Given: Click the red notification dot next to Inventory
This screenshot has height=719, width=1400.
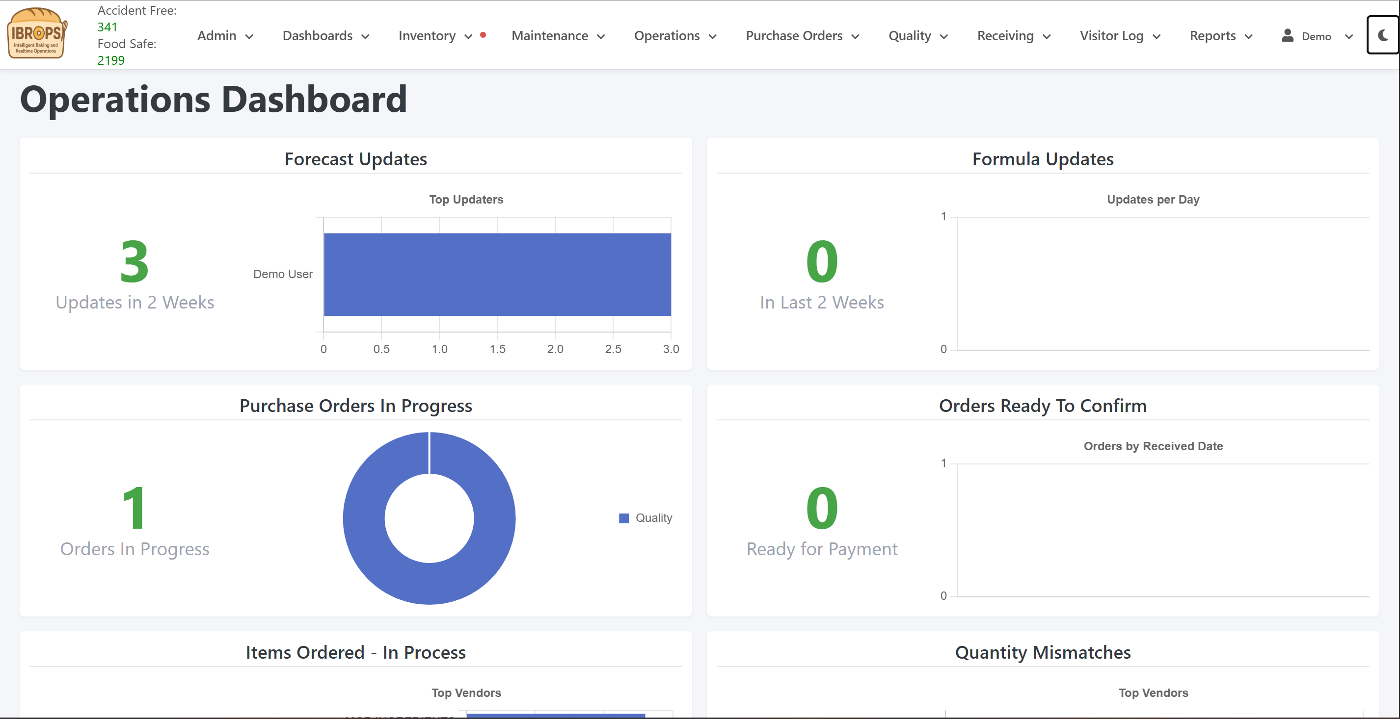Looking at the screenshot, I should tap(483, 35).
